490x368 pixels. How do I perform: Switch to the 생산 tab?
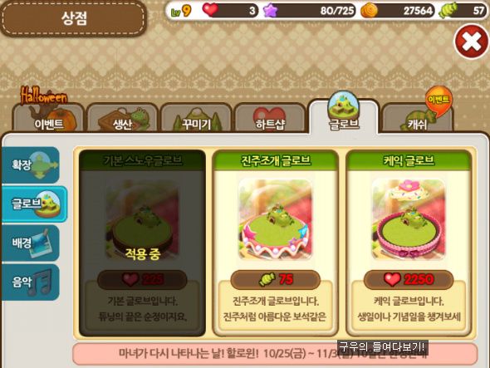click(x=122, y=117)
